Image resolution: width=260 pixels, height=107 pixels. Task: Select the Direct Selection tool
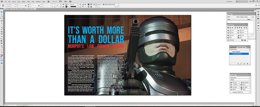click(2, 14)
